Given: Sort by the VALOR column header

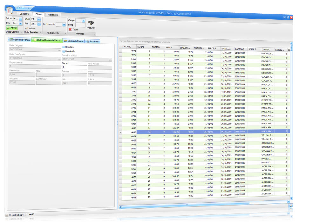Looking at the screenshot, I should coord(172,47).
